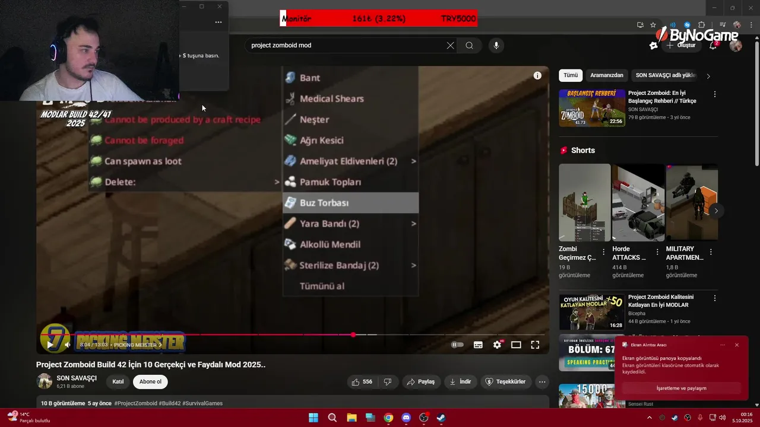
Task: Show next Shorts with the arrow
Action: pos(716,211)
